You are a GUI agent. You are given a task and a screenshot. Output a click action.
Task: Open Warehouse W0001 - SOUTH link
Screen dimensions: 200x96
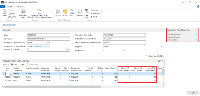39,46
